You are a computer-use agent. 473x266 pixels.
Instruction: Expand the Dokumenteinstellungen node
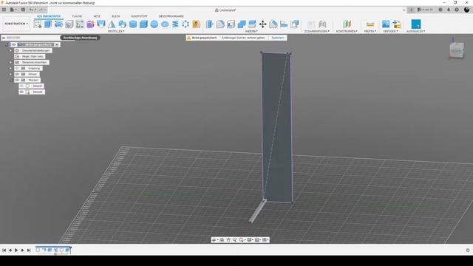click(x=11, y=51)
